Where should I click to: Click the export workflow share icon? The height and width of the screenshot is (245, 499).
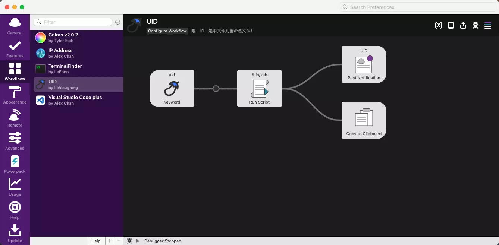point(463,25)
